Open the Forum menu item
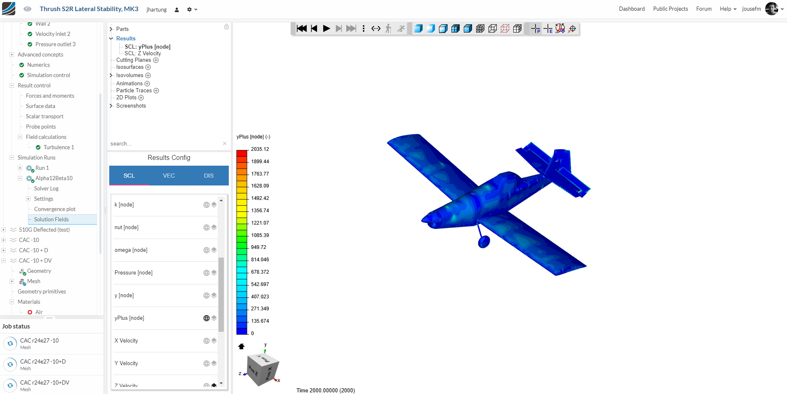The height and width of the screenshot is (394, 787). click(x=704, y=9)
